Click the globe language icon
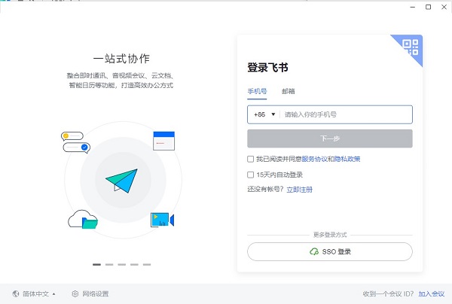Viewport: 452px width, 304px height. point(16,293)
